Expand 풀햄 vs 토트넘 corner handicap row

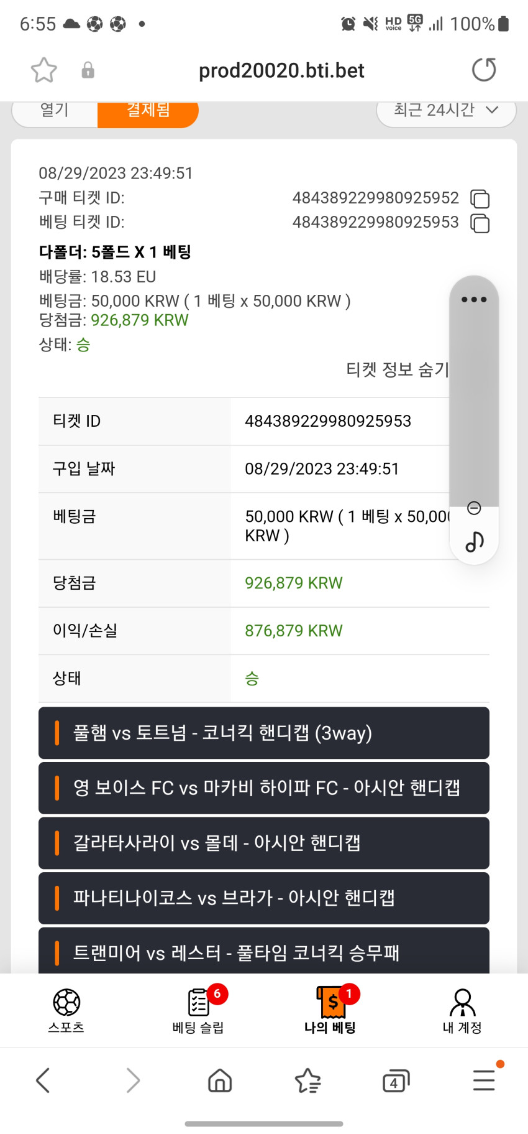click(x=264, y=733)
